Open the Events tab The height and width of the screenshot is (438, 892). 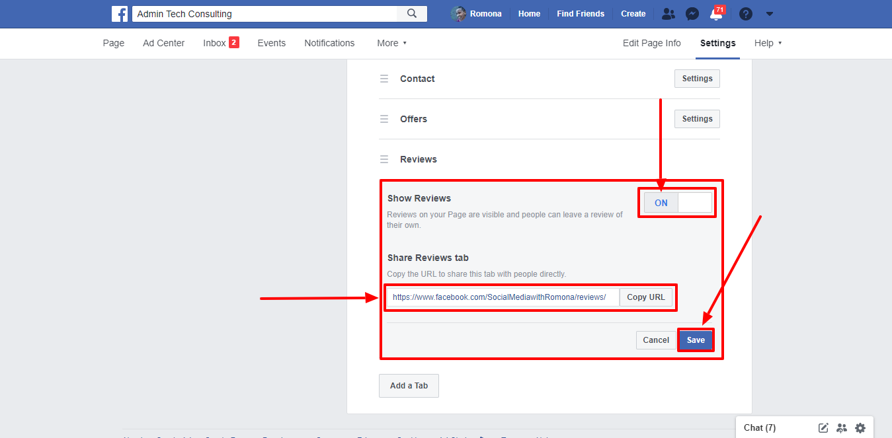(272, 43)
